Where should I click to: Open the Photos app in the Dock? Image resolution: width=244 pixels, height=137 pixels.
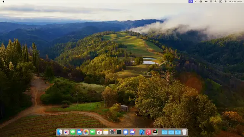(x=86, y=132)
